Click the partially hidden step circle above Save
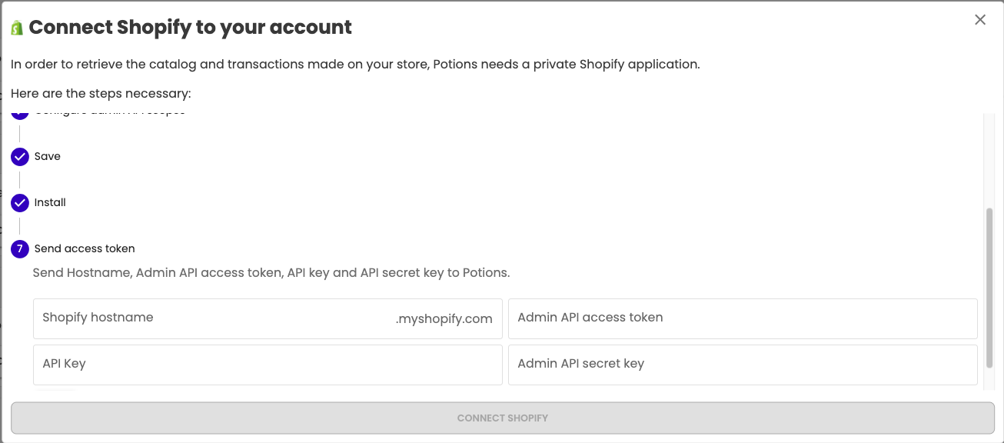1004x443 pixels. [x=20, y=115]
